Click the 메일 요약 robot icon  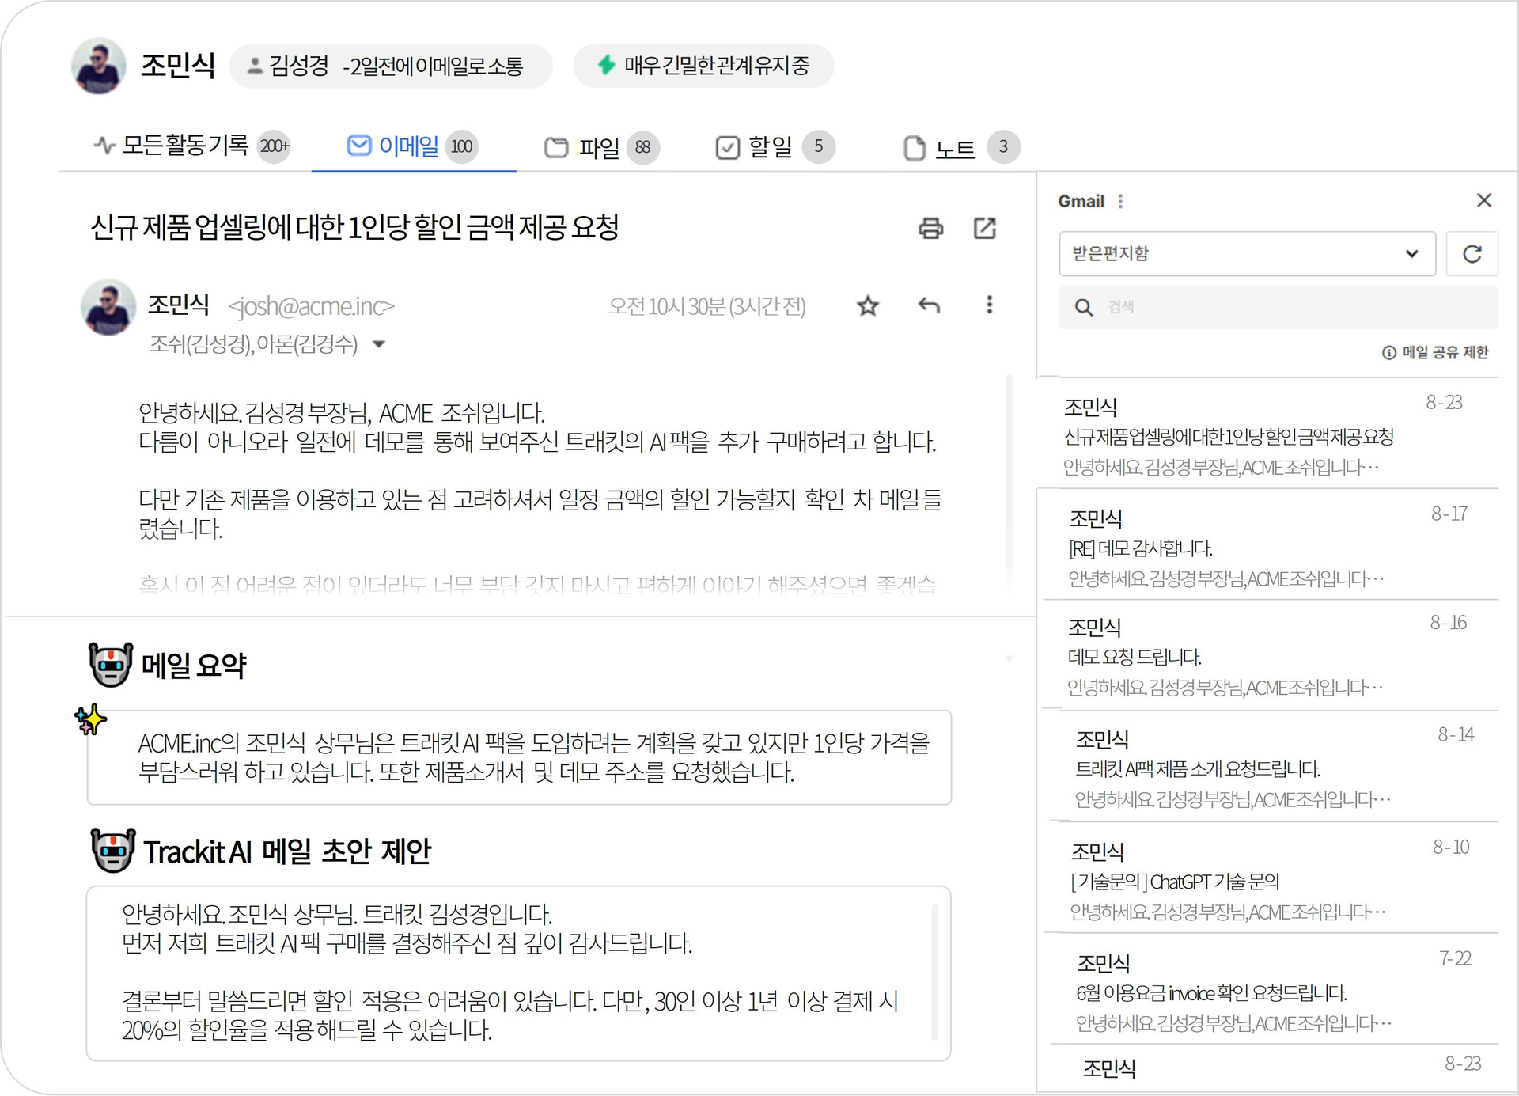tap(111, 665)
